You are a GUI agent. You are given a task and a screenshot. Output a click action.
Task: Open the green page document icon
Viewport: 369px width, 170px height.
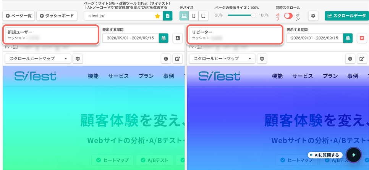168,16
